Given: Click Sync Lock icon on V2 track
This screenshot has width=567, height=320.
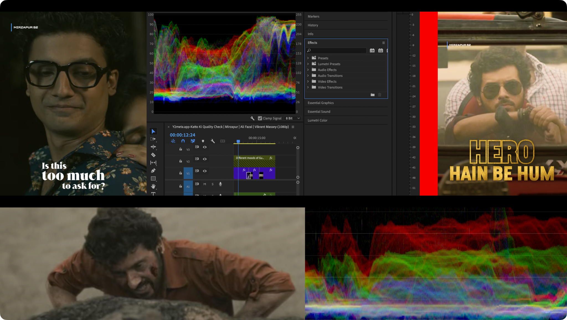Looking at the screenshot, I should 197,159.
